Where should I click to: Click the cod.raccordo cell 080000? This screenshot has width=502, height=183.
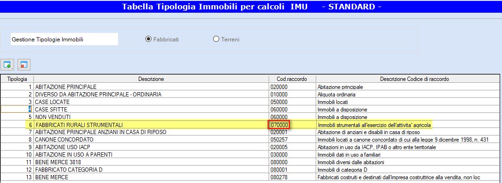point(292,162)
